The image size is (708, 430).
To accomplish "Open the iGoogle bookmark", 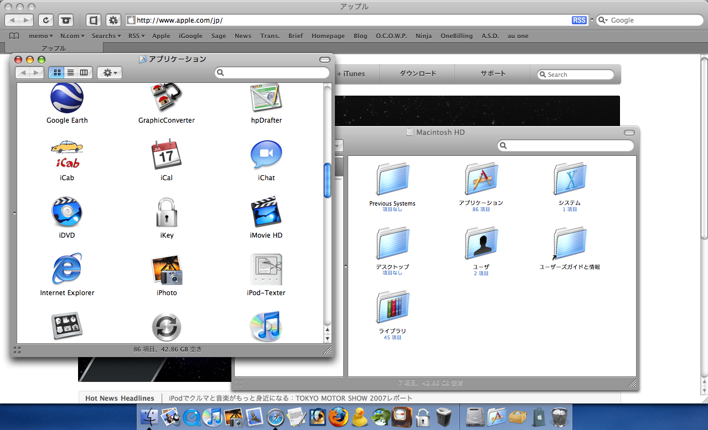I will pyautogui.click(x=190, y=36).
